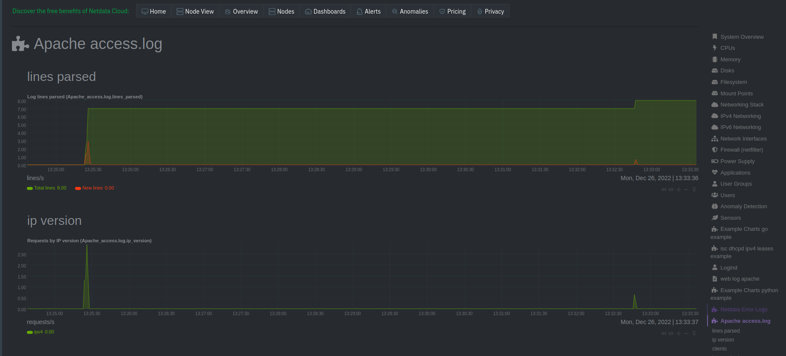Click the 'Log lines parsed' chart title

click(85, 97)
